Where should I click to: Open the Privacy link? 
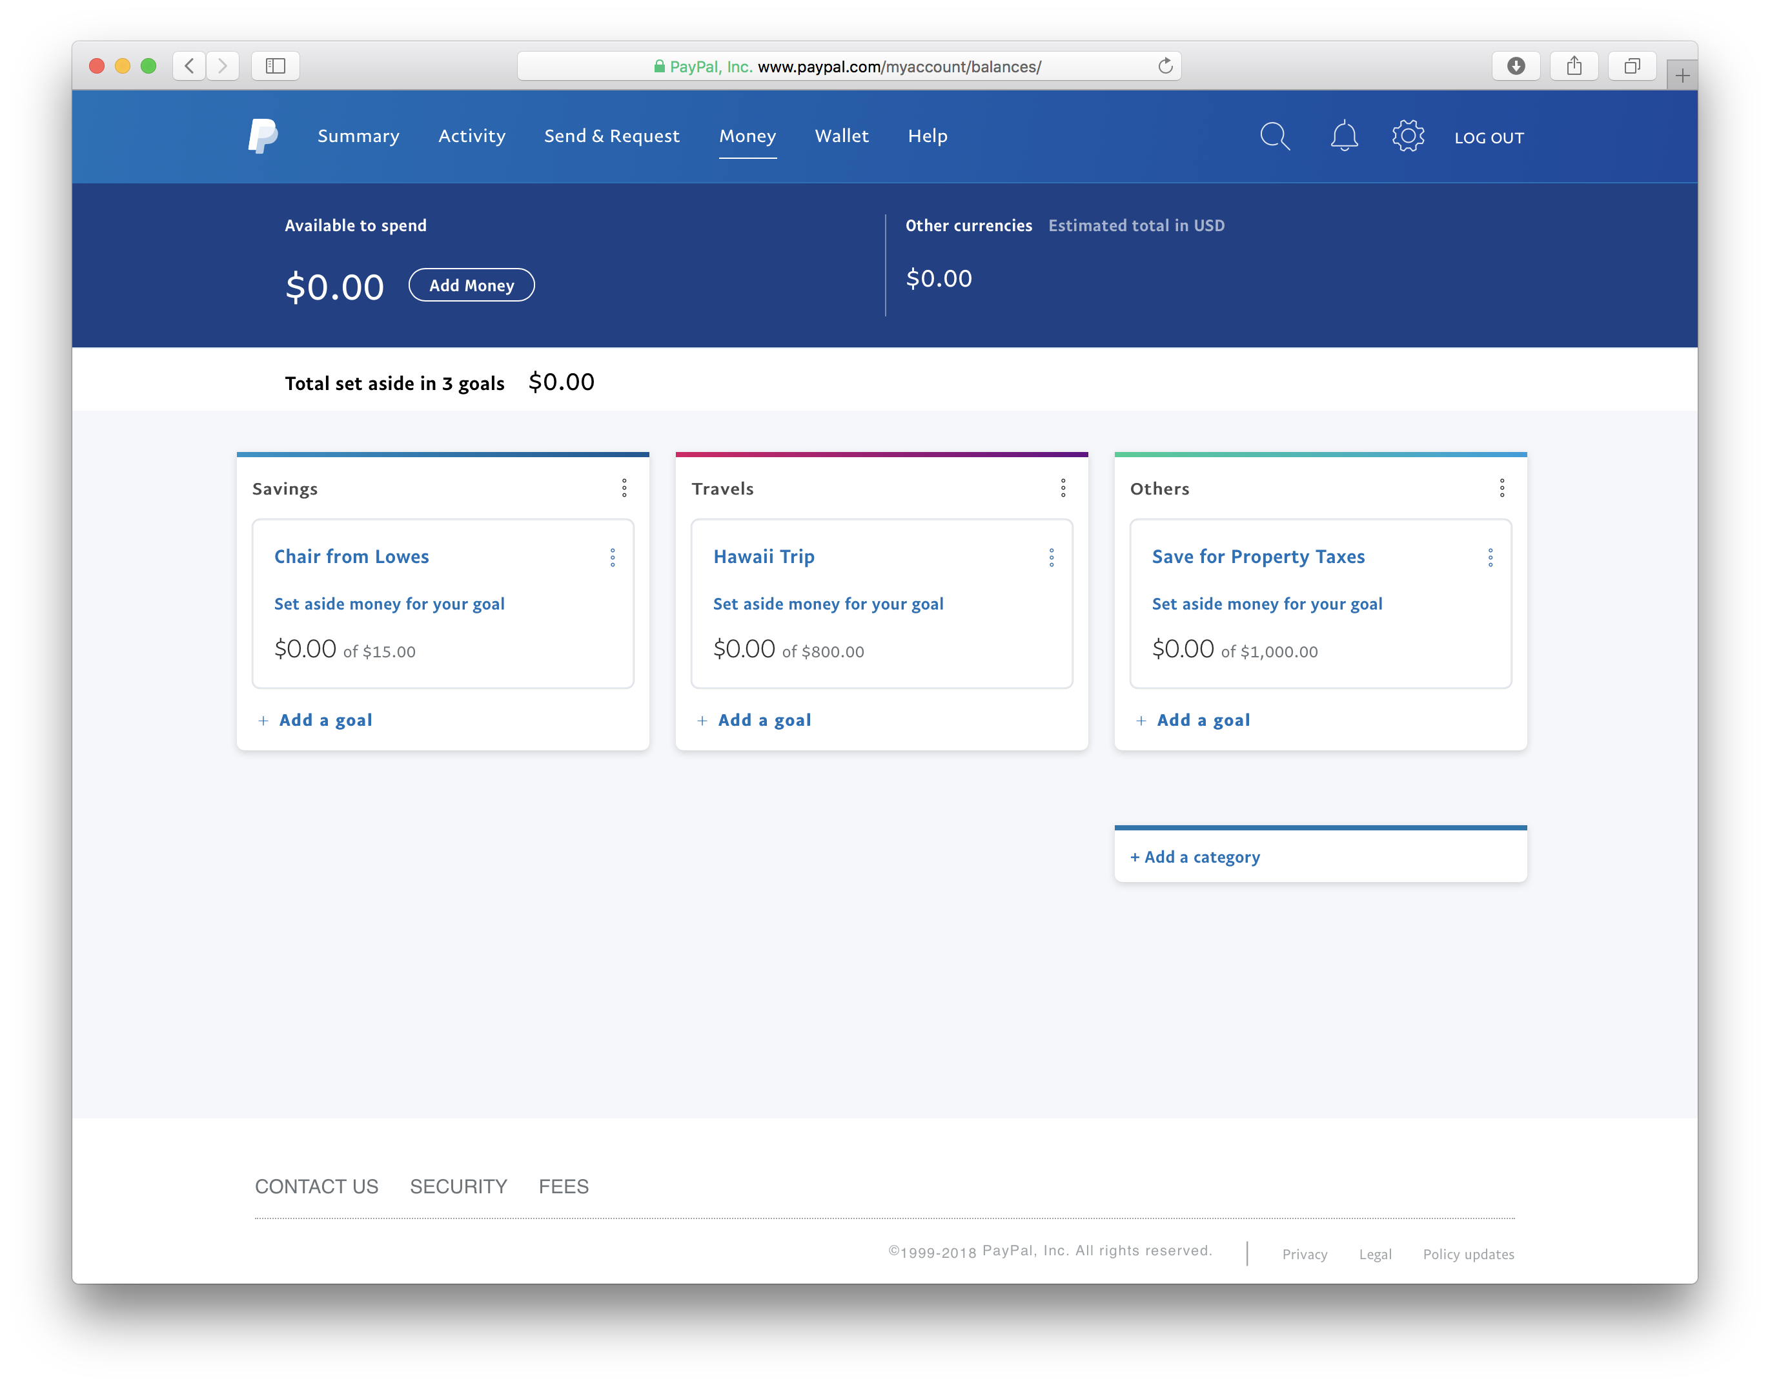coord(1304,1254)
